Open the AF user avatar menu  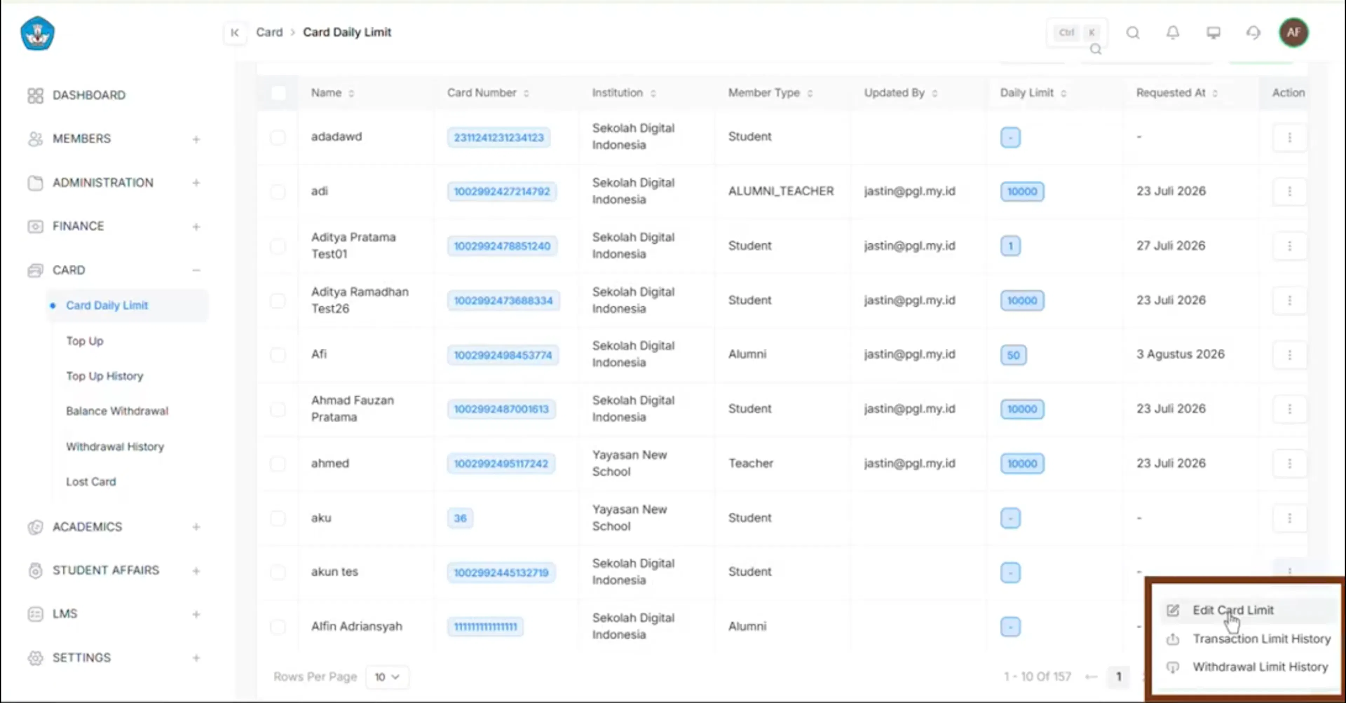pos(1293,32)
